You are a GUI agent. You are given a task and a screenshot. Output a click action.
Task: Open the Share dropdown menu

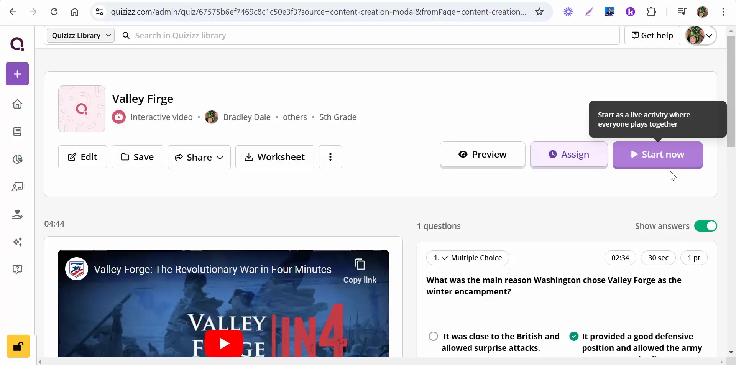pos(199,157)
